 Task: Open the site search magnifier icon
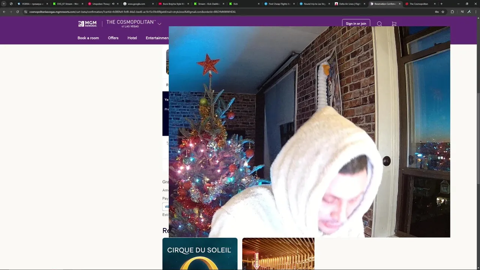[379, 24]
